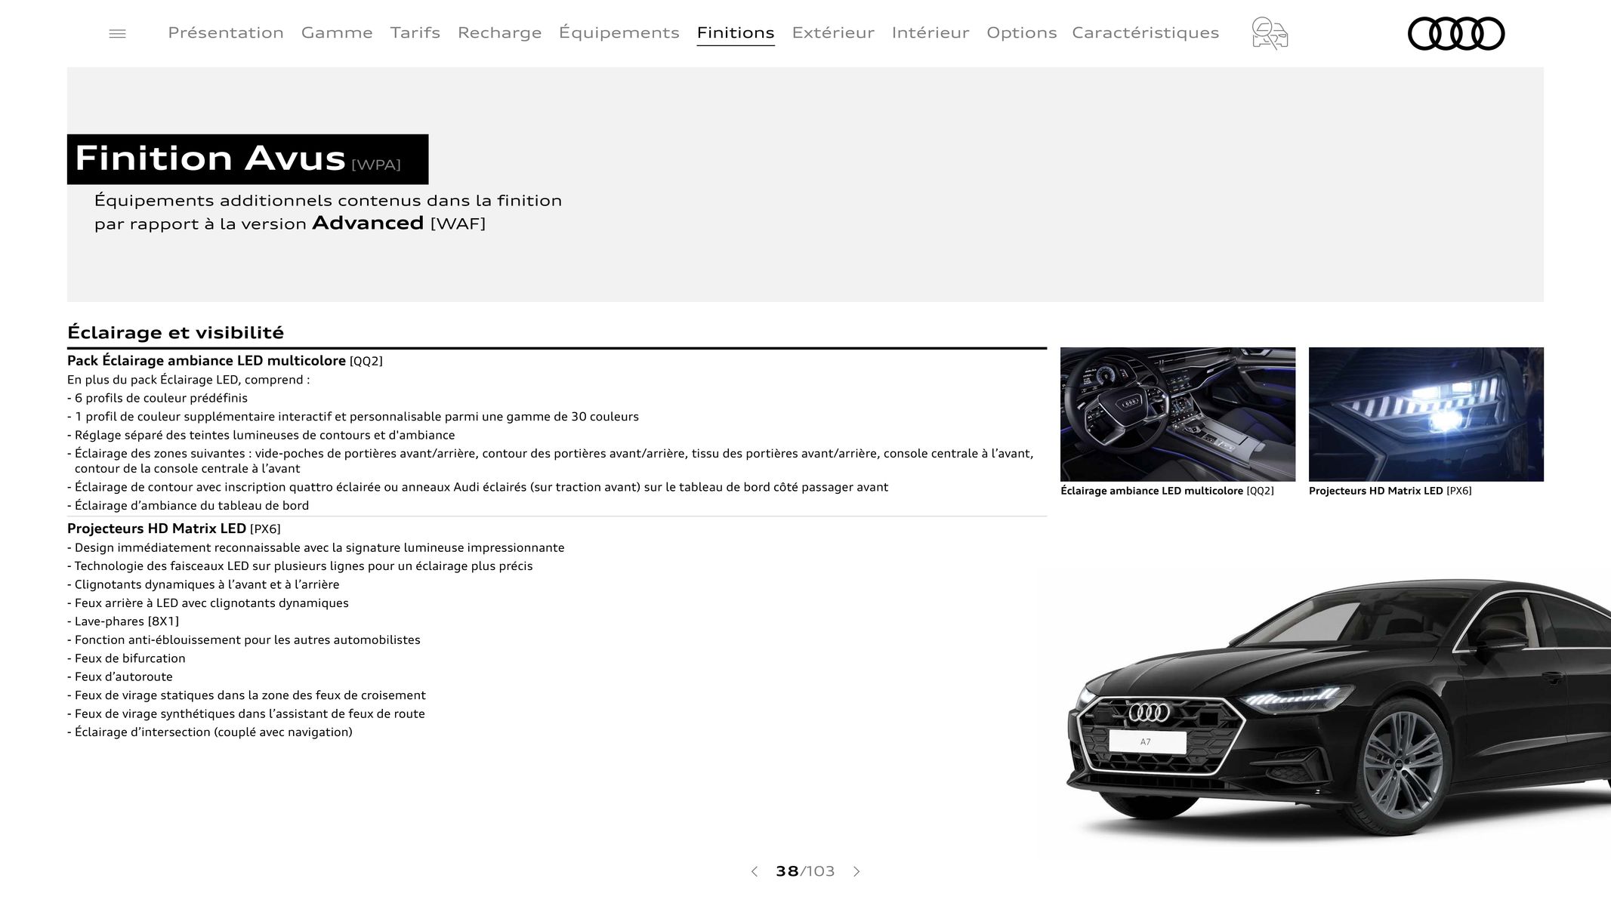Select the Finitions tab
Viewport: 1611px width, 906px height.
[736, 32]
